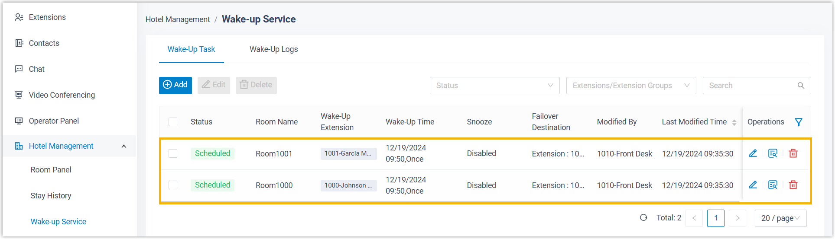Image resolution: width=835 pixels, height=239 pixels.
Task: Click the edit pencil icon for Room1000
Action: coord(753,185)
